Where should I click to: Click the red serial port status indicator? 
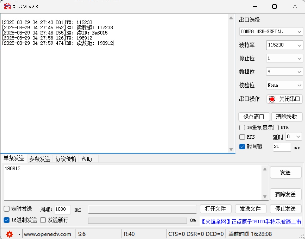point(272,99)
